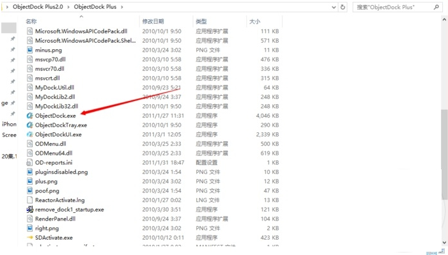Image resolution: width=448 pixels, height=255 pixels.
Task: Click the msvcp70.dll file icon
Action: click(x=29, y=59)
